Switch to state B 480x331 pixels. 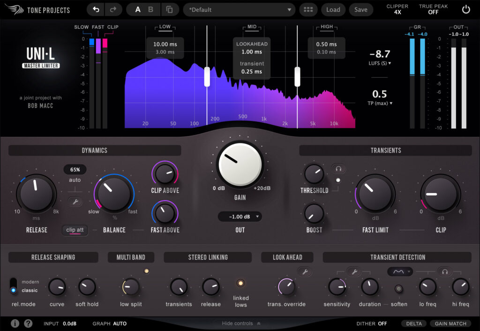pyautogui.click(x=150, y=10)
